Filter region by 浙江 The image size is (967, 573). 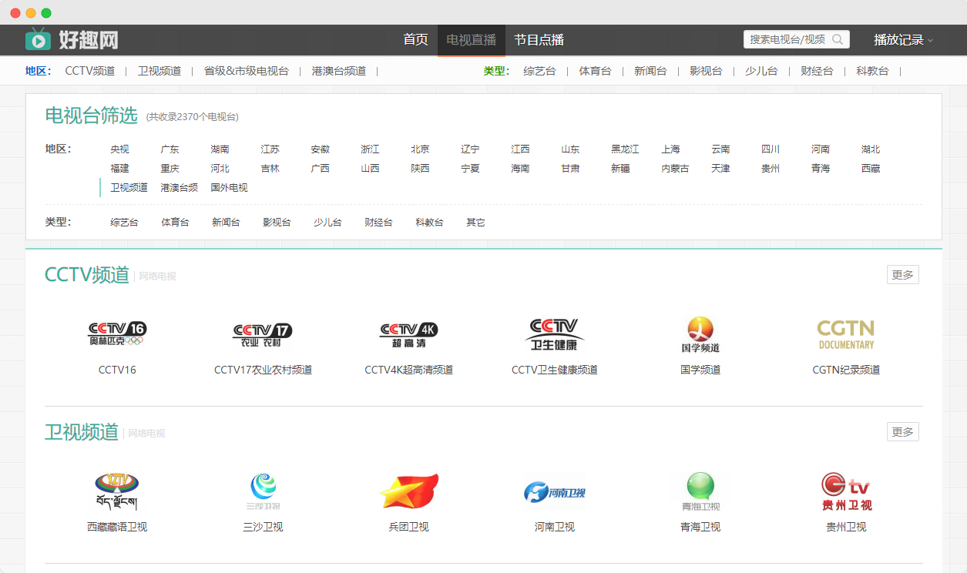click(x=370, y=149)
